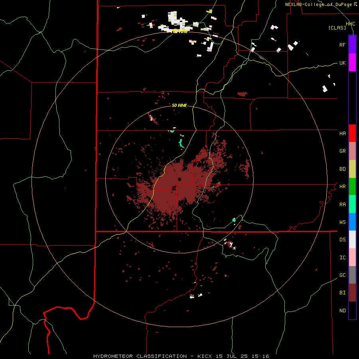Click the small green rain echo on southeast ring

point(234,220)
